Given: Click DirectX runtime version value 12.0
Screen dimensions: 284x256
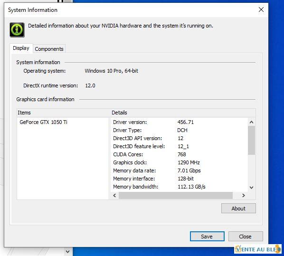Looking at the screenshot, I should pyautogui.click(x=90, y=85).
